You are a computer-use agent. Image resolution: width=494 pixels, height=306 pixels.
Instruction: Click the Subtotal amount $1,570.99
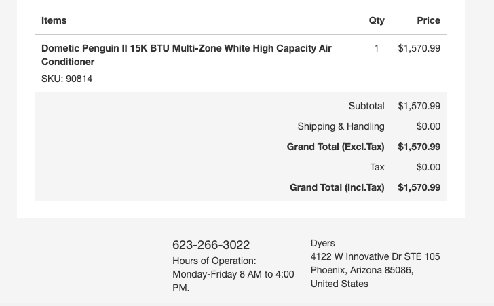[x=419, y=106]
